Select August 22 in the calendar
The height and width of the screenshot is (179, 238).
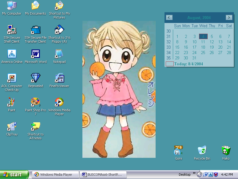[x=177, y=53]
